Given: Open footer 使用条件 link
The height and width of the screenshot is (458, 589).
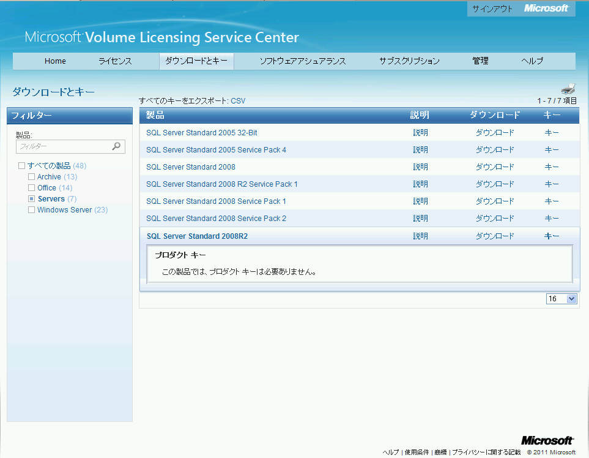Looking at the screenshot, I should coord(417,452).
